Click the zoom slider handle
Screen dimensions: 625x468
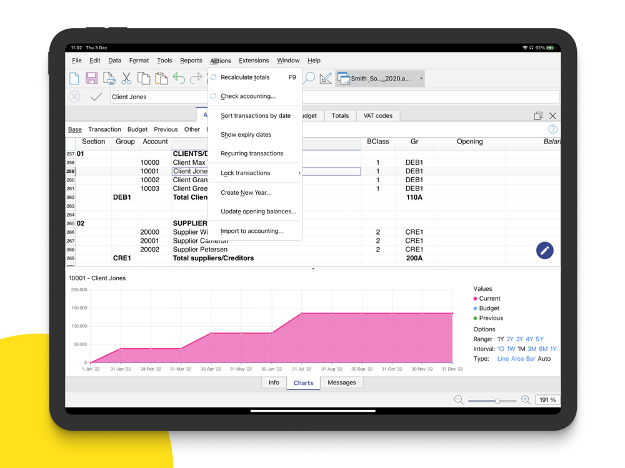click(497, 401)
